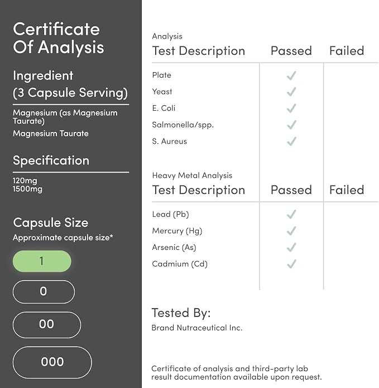
Task: Select capsule size 0 pill
Action: tap(44, 292)
